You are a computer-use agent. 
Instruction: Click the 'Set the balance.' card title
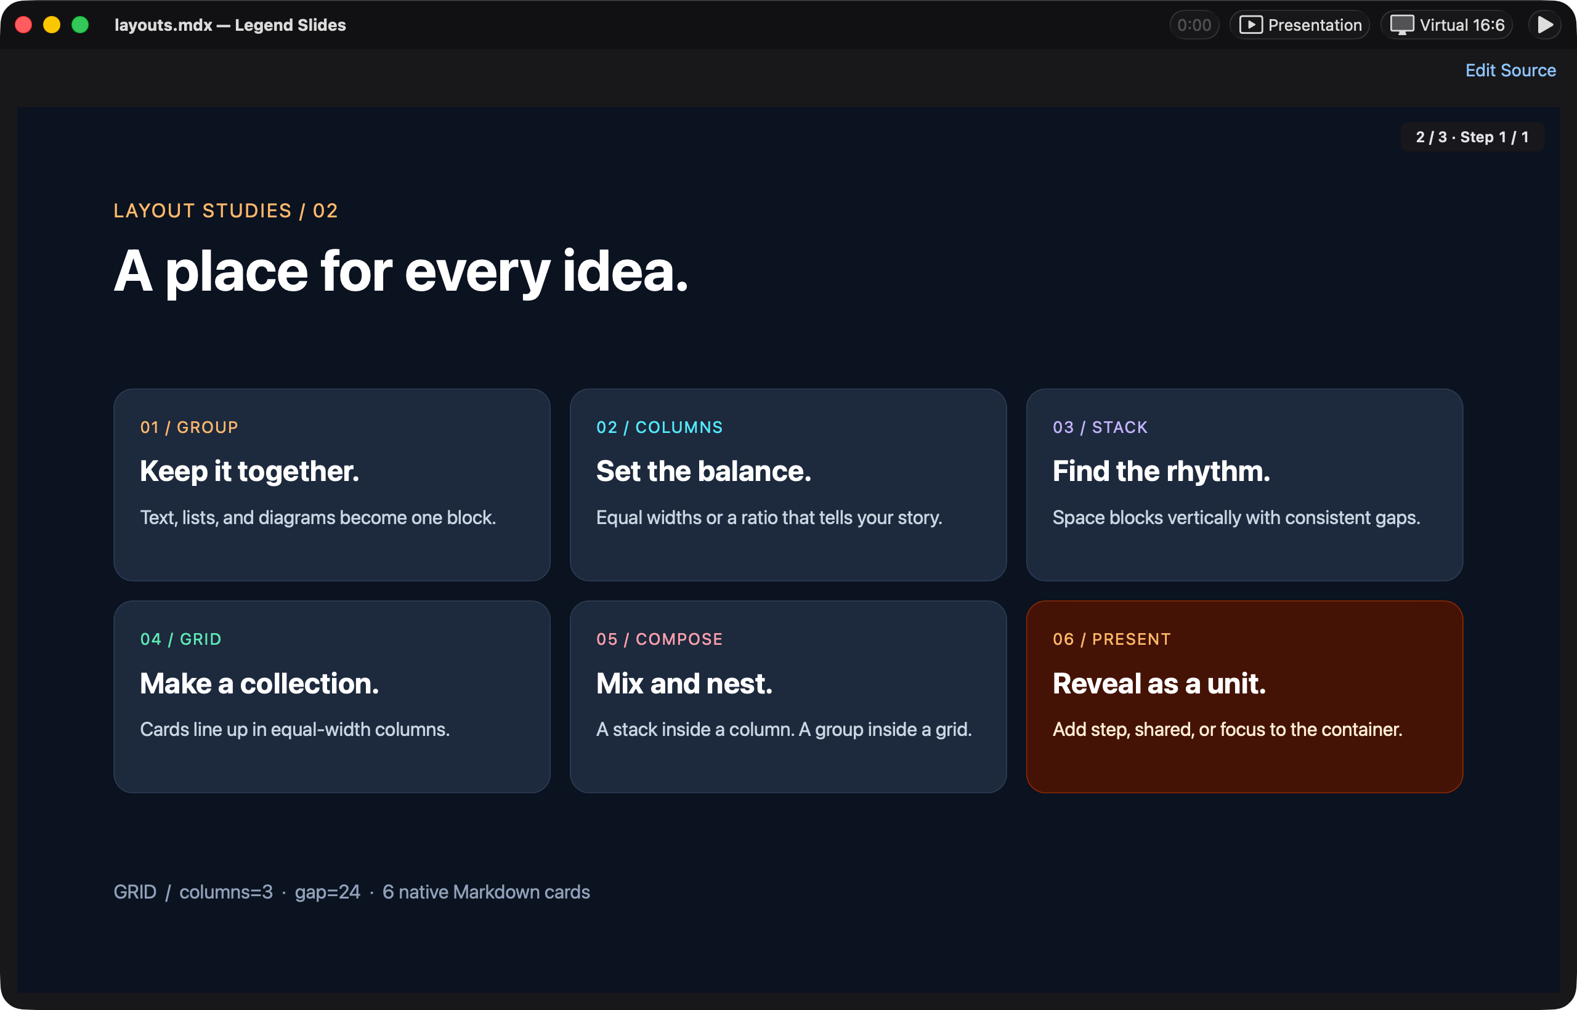point(703,472)
